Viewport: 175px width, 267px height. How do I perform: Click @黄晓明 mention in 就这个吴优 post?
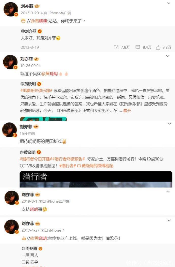[x=49, y=74]
